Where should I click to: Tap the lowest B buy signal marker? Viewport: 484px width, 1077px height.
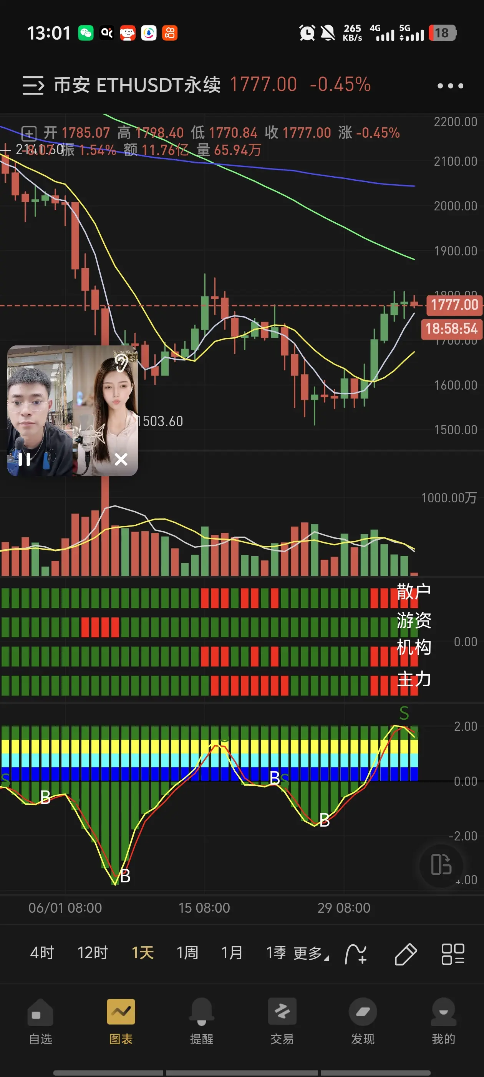point(125,876)
